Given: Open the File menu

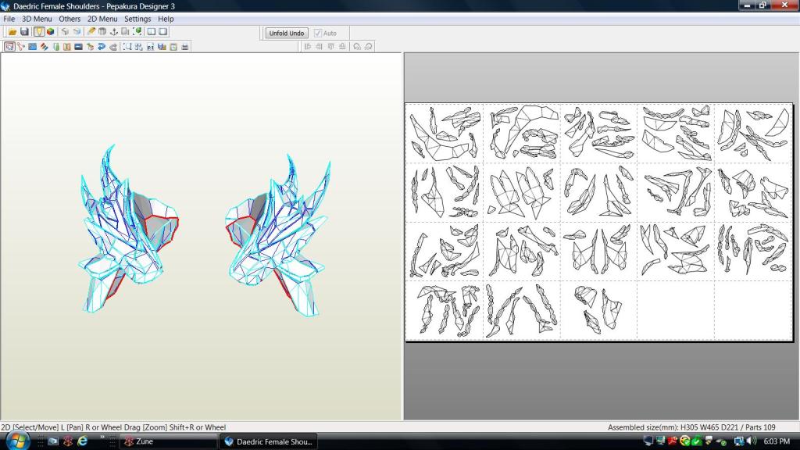Looking at the screenshot, I should click(x=9, y=19).
